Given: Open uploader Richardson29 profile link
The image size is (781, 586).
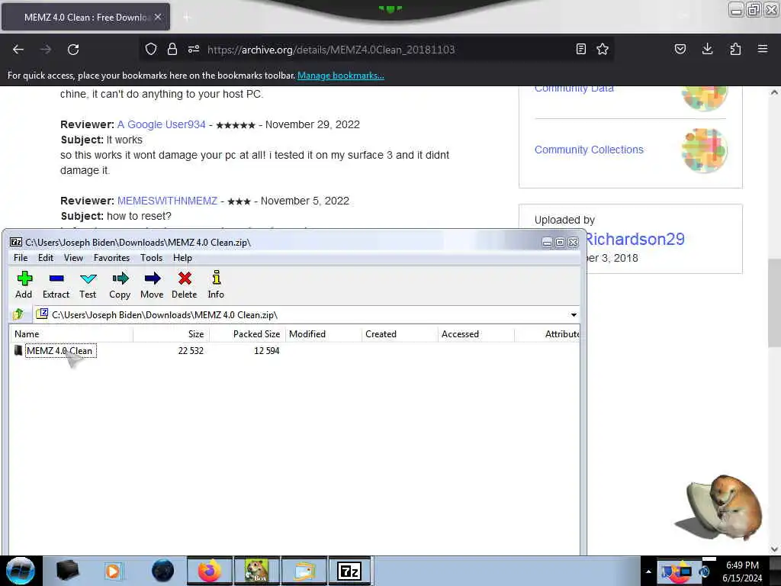Looking at the screenshot, I should pos(635,239).
